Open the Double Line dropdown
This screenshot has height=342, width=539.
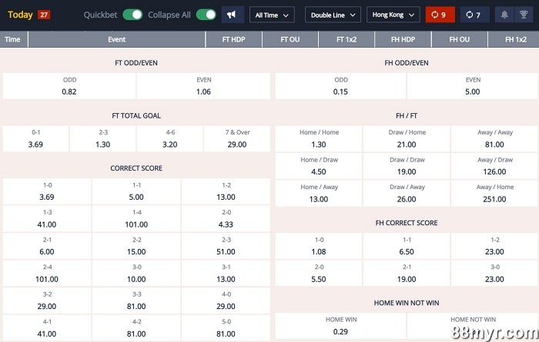(333, 15)
